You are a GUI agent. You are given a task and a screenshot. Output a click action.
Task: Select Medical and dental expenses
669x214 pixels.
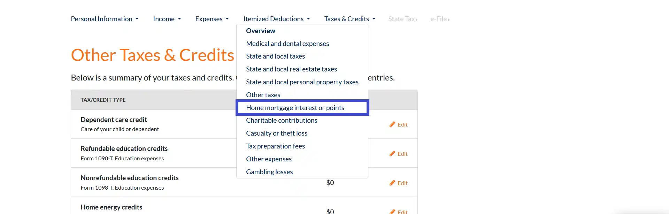287,44
